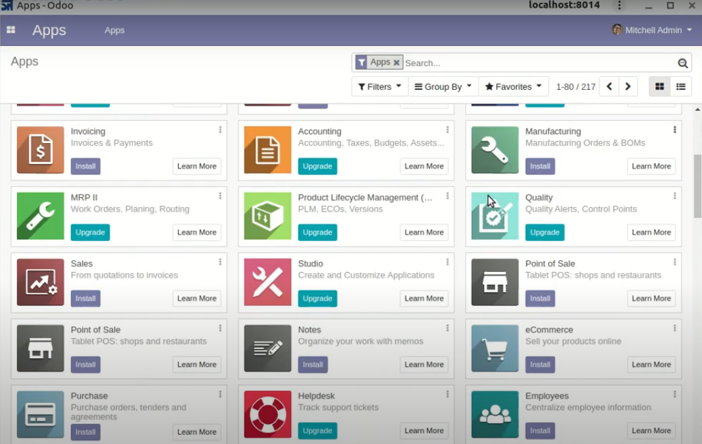Click the pager text 1-80 / 217
This screenshot has width=702, height=444.
(576, 87)
